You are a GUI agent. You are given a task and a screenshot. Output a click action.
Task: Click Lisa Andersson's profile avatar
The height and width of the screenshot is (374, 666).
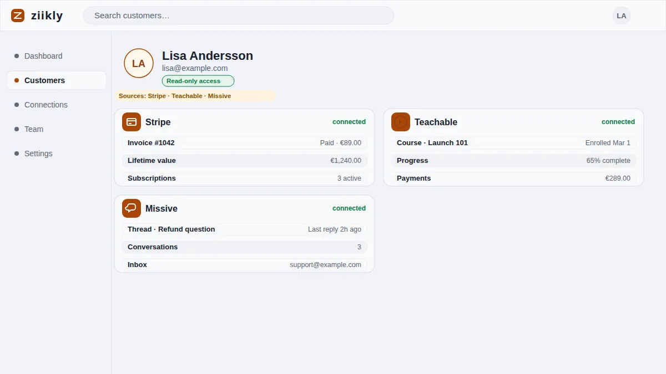click(x=139, y=63)
